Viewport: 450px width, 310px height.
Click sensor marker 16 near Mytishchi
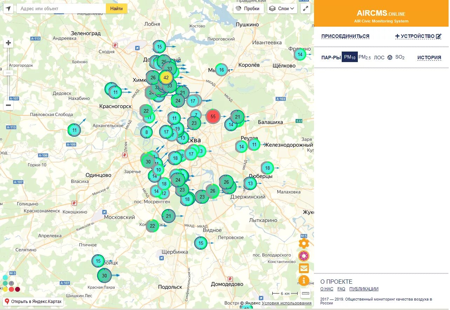pyautogui.click(x=221, y=70)
